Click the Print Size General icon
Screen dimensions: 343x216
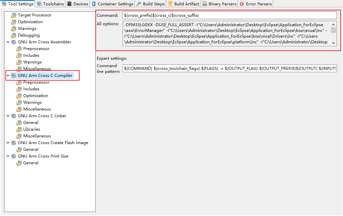[19, 163]
